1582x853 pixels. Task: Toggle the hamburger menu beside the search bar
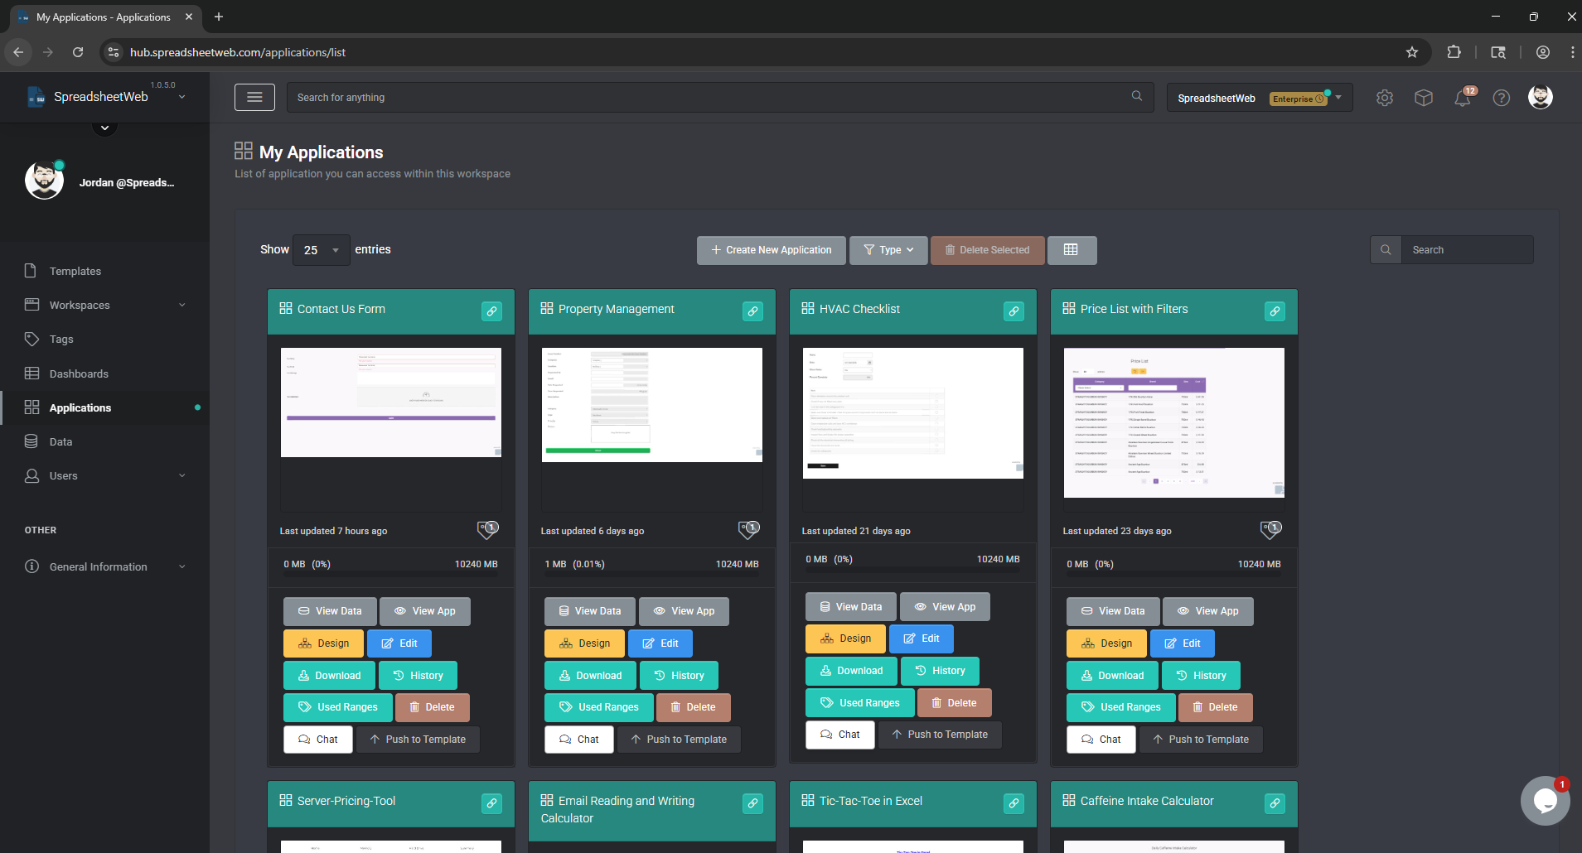(254, 97)
